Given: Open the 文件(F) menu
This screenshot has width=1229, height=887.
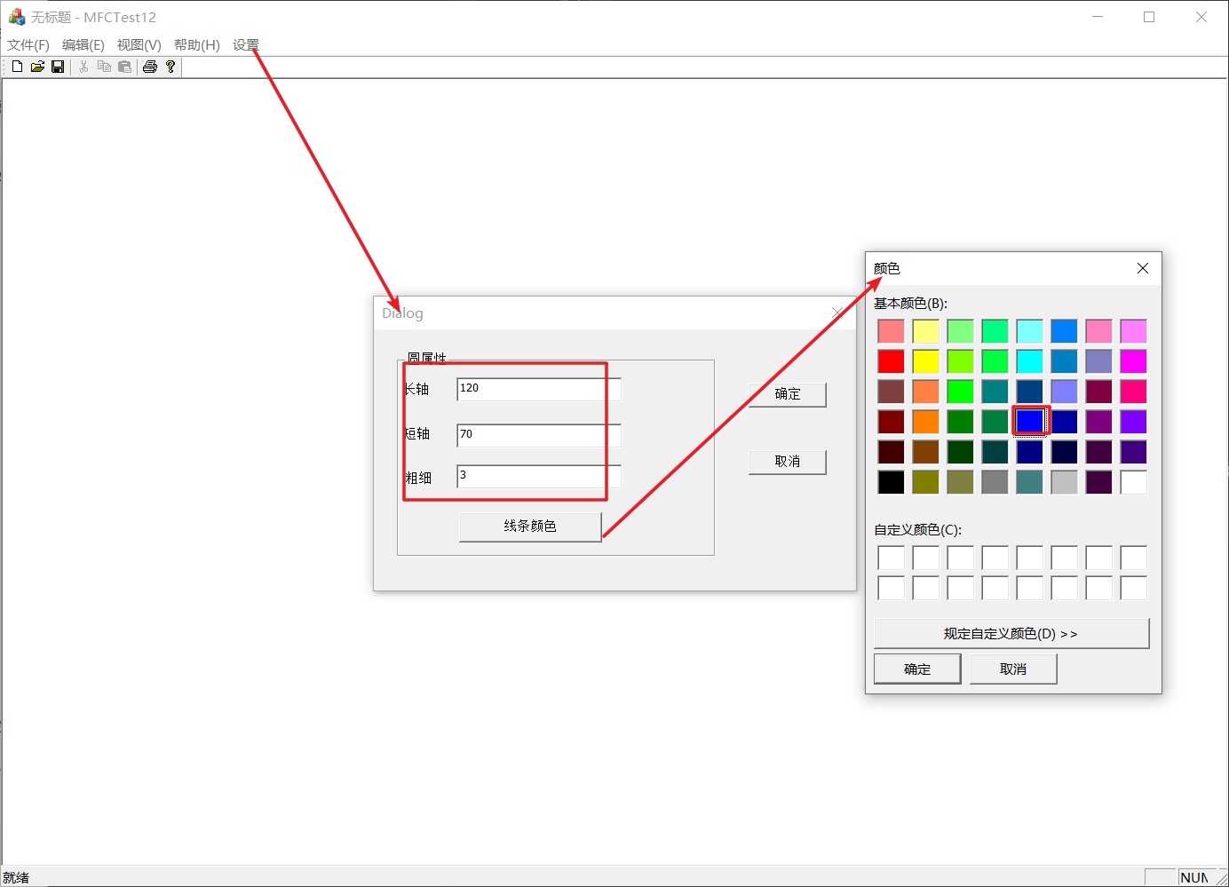Looking at the screenshot, I should coord(28,45).
